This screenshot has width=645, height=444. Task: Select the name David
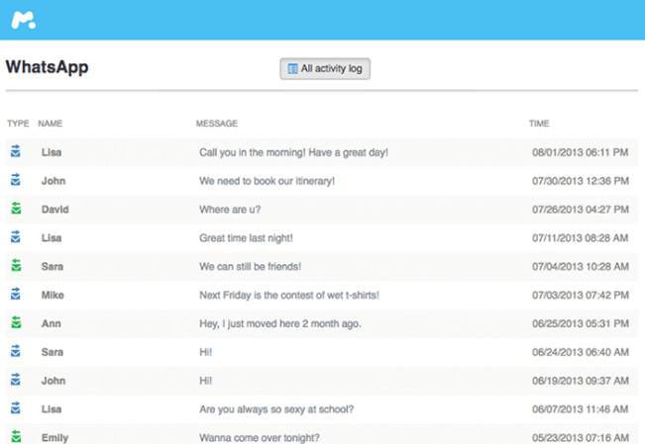(55, 210)
